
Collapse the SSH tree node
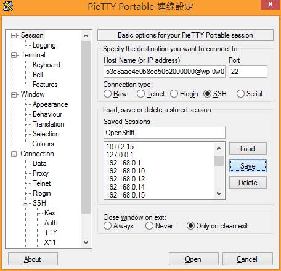point(26,203)
